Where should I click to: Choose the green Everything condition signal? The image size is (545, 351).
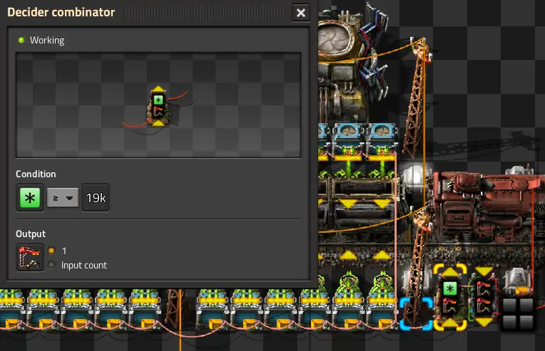[x=30, y=198]
